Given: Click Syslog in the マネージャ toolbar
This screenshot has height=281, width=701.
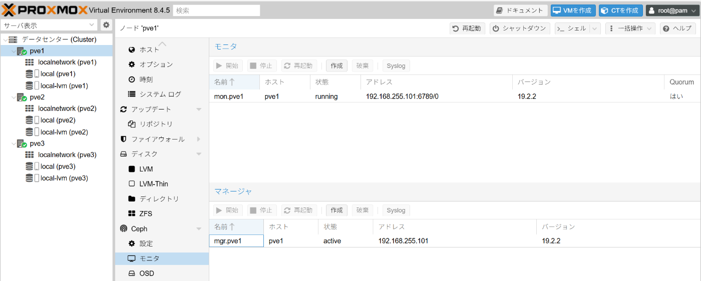Looking at the screenshot, I should pyautogui.click(x=396, y=210).
